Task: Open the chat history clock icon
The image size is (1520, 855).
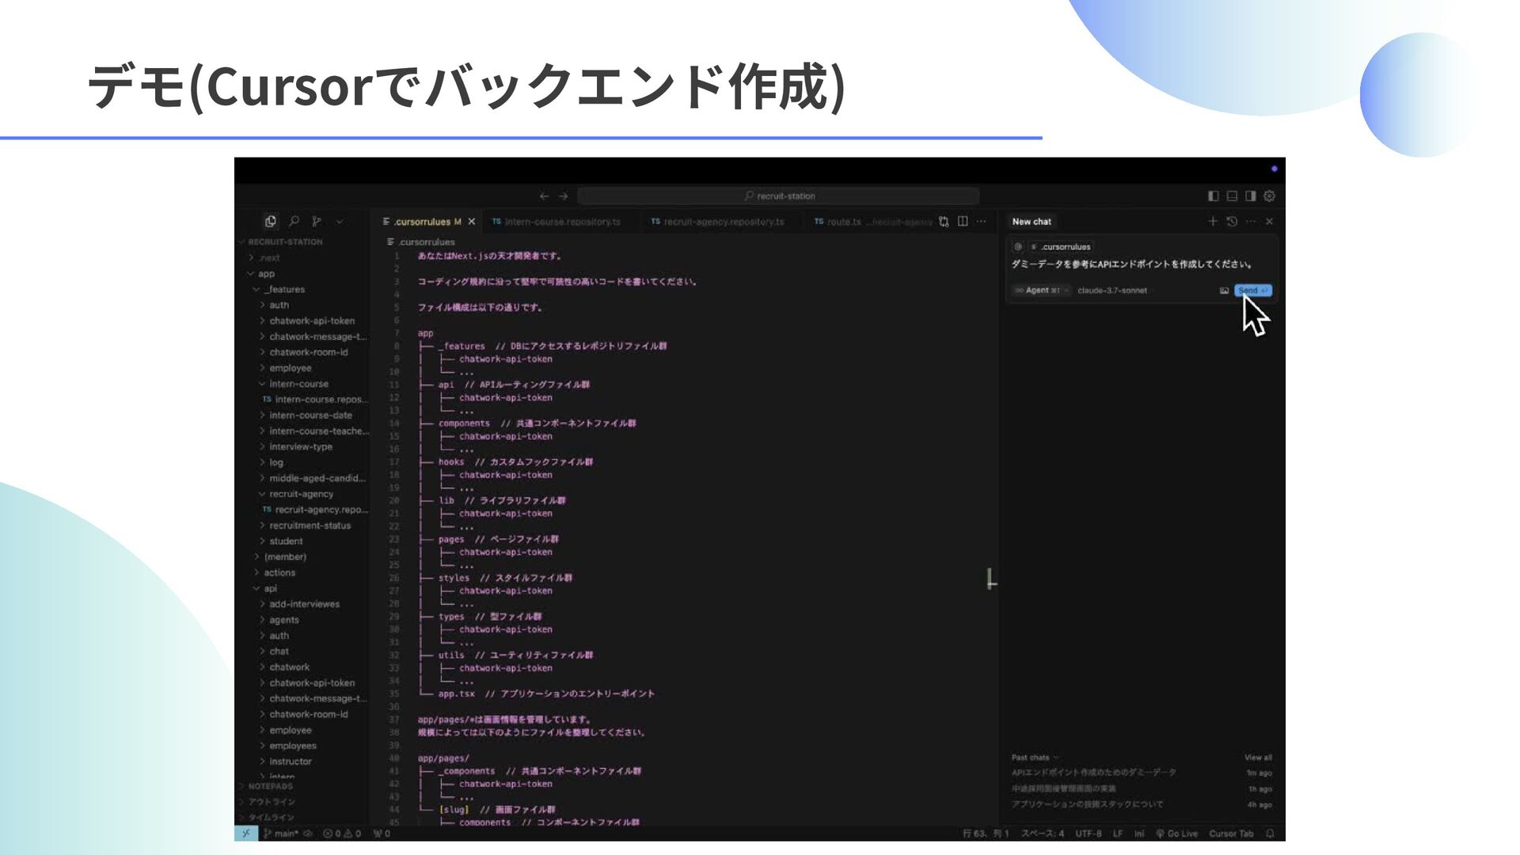Action: click(x=1232, y=222)
